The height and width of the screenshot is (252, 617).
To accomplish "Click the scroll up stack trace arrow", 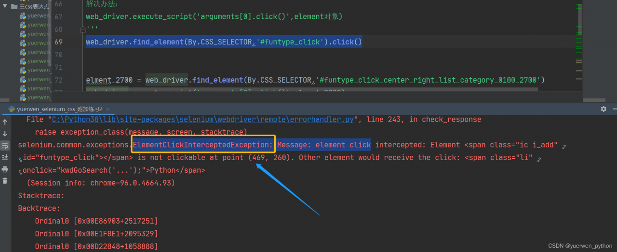I will click(5, 122).
